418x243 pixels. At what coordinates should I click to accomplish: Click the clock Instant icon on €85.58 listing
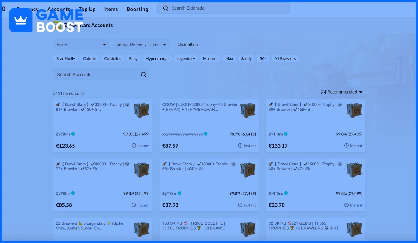click(x=134, y=205)
